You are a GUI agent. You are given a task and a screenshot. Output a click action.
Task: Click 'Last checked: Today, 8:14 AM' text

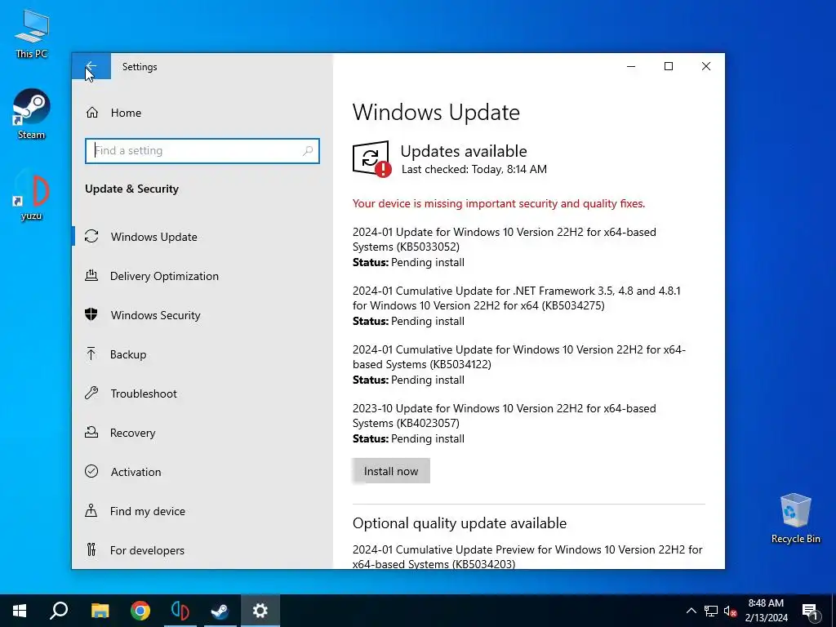474,170
